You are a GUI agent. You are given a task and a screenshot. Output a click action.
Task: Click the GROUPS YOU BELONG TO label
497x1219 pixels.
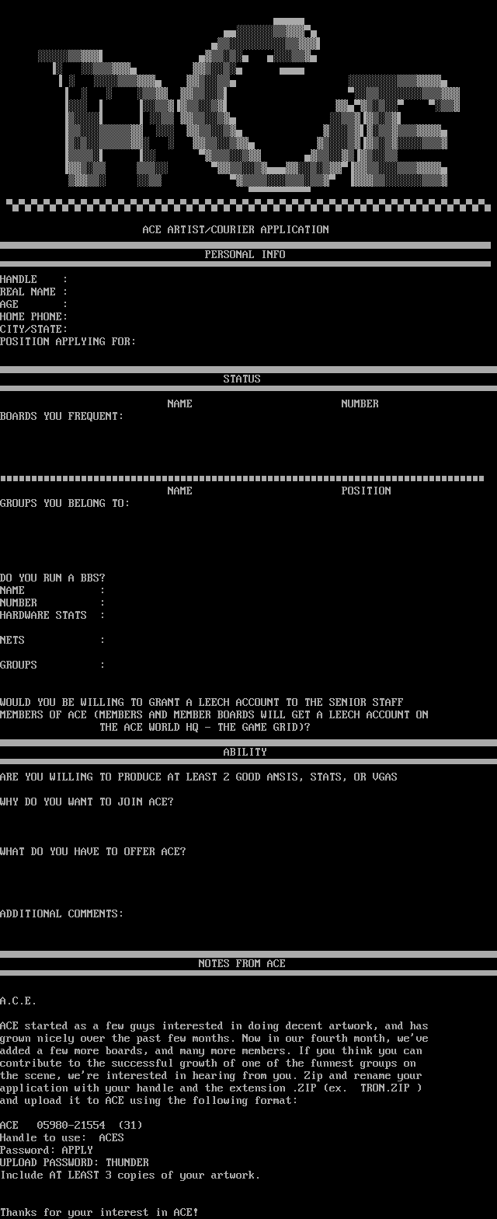pyautogui.click(x=64, y=503)
